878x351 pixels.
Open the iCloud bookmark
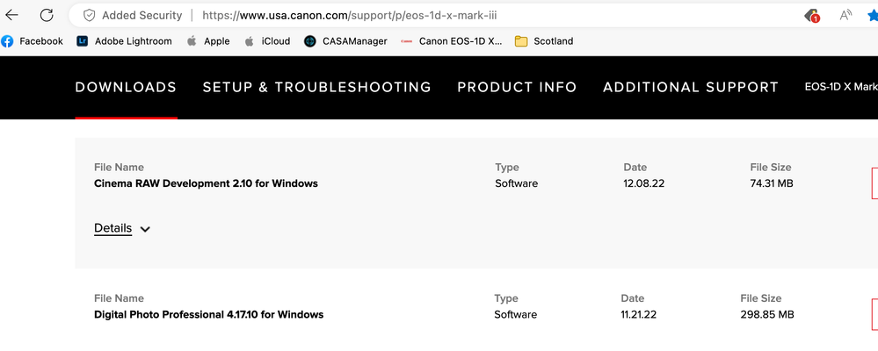267,40
